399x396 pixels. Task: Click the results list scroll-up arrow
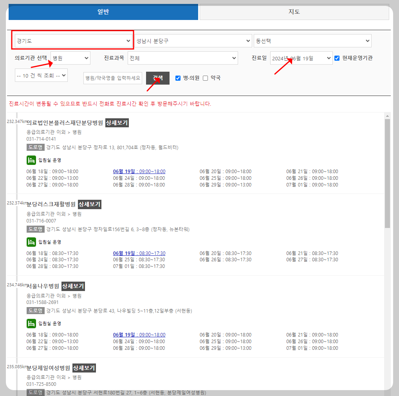(x=387, y=116)
